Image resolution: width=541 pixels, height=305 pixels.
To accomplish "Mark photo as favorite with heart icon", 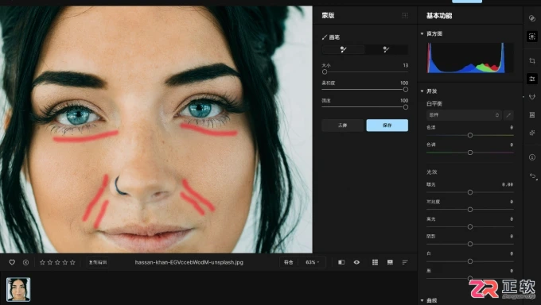I will pos(12,262).
